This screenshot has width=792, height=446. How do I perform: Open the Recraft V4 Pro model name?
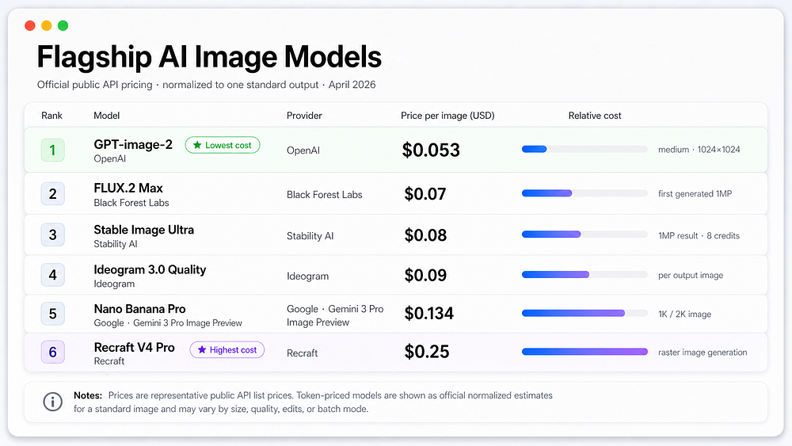click(x=135, y=348)
